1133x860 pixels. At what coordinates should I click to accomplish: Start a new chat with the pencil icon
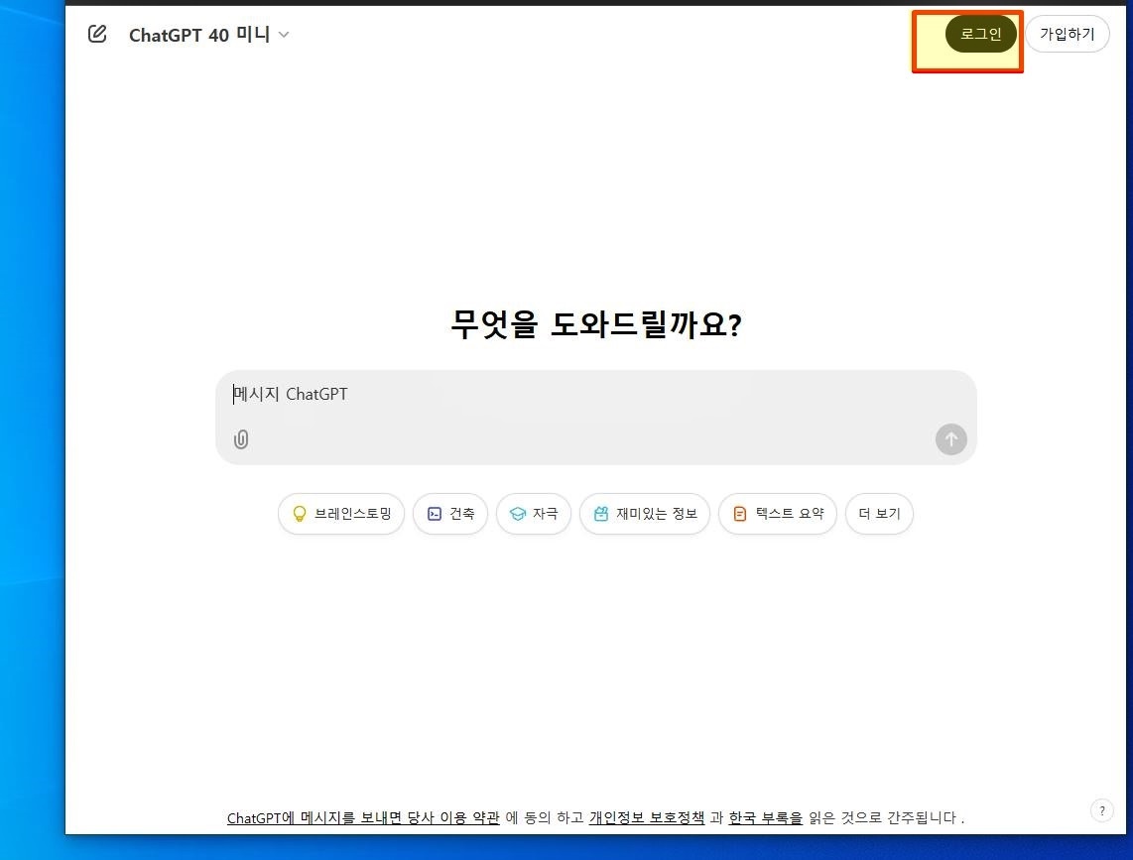(97, 34)
